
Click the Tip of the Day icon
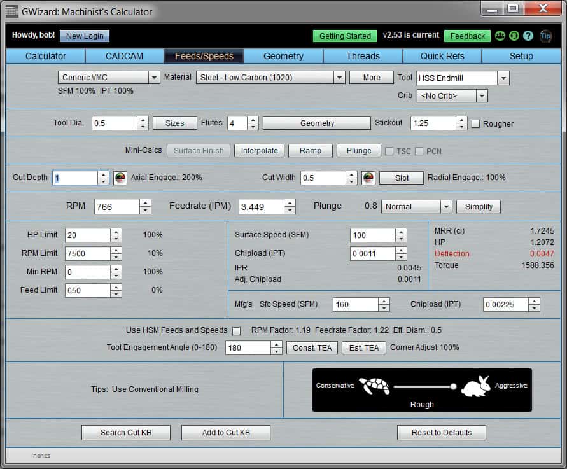click(x=545, y=36)
